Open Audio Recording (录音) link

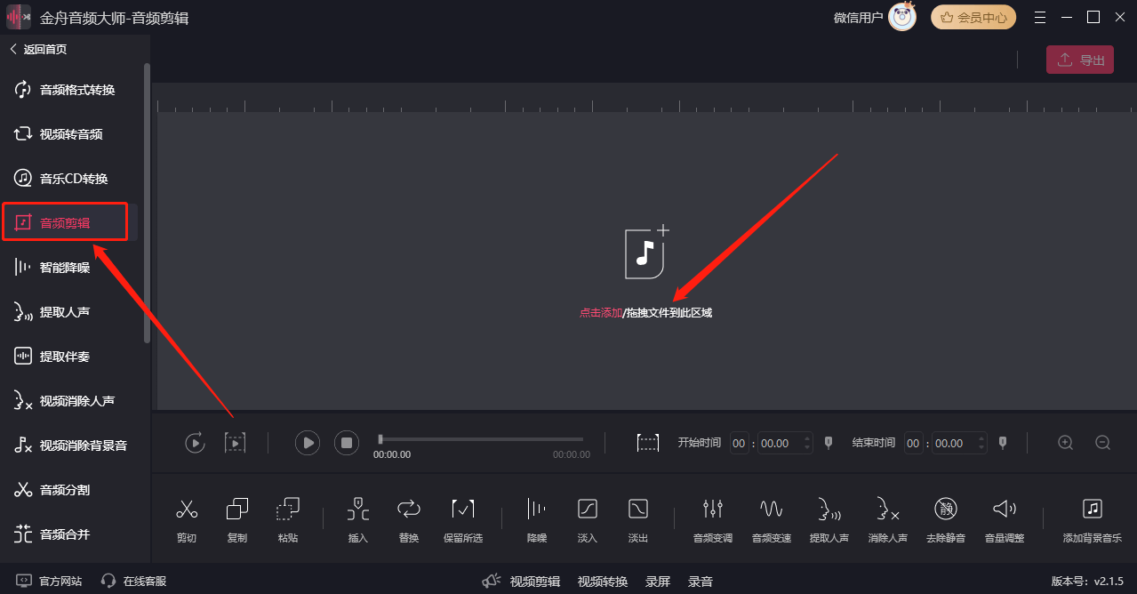click(x=701, y=582)
